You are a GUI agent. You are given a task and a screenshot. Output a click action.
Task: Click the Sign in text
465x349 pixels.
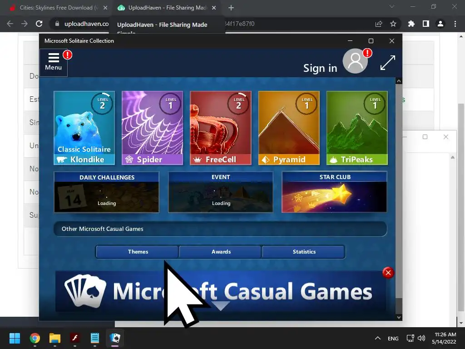click(320, 68)
